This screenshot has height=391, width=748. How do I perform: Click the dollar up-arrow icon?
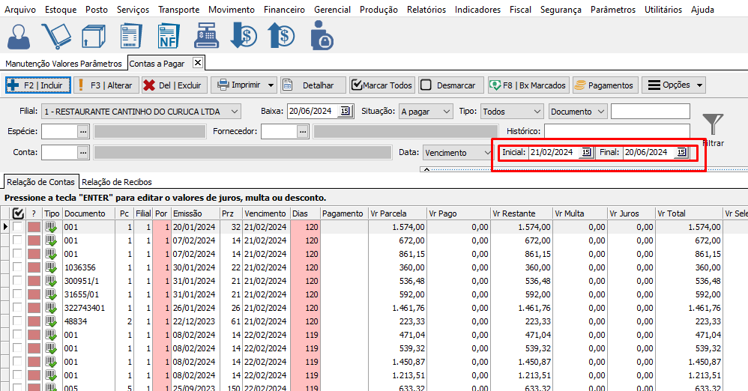281,36
